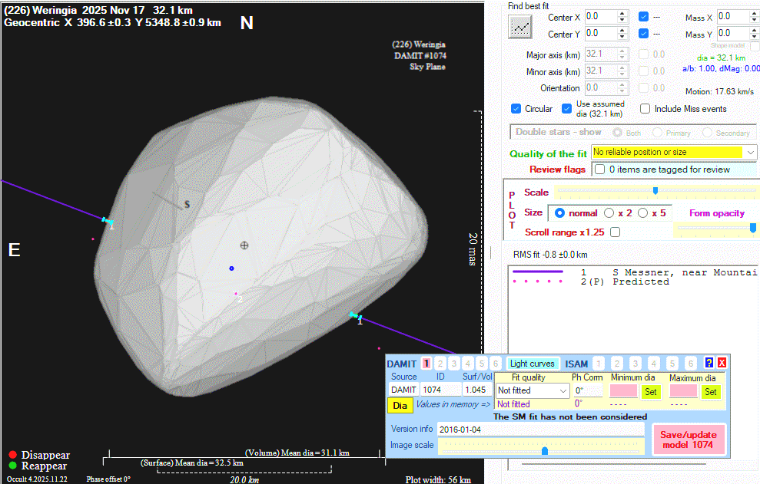Click the center crosshair marker on asteroid
This screenshot has width=760, height=484.
pos(244,245)
